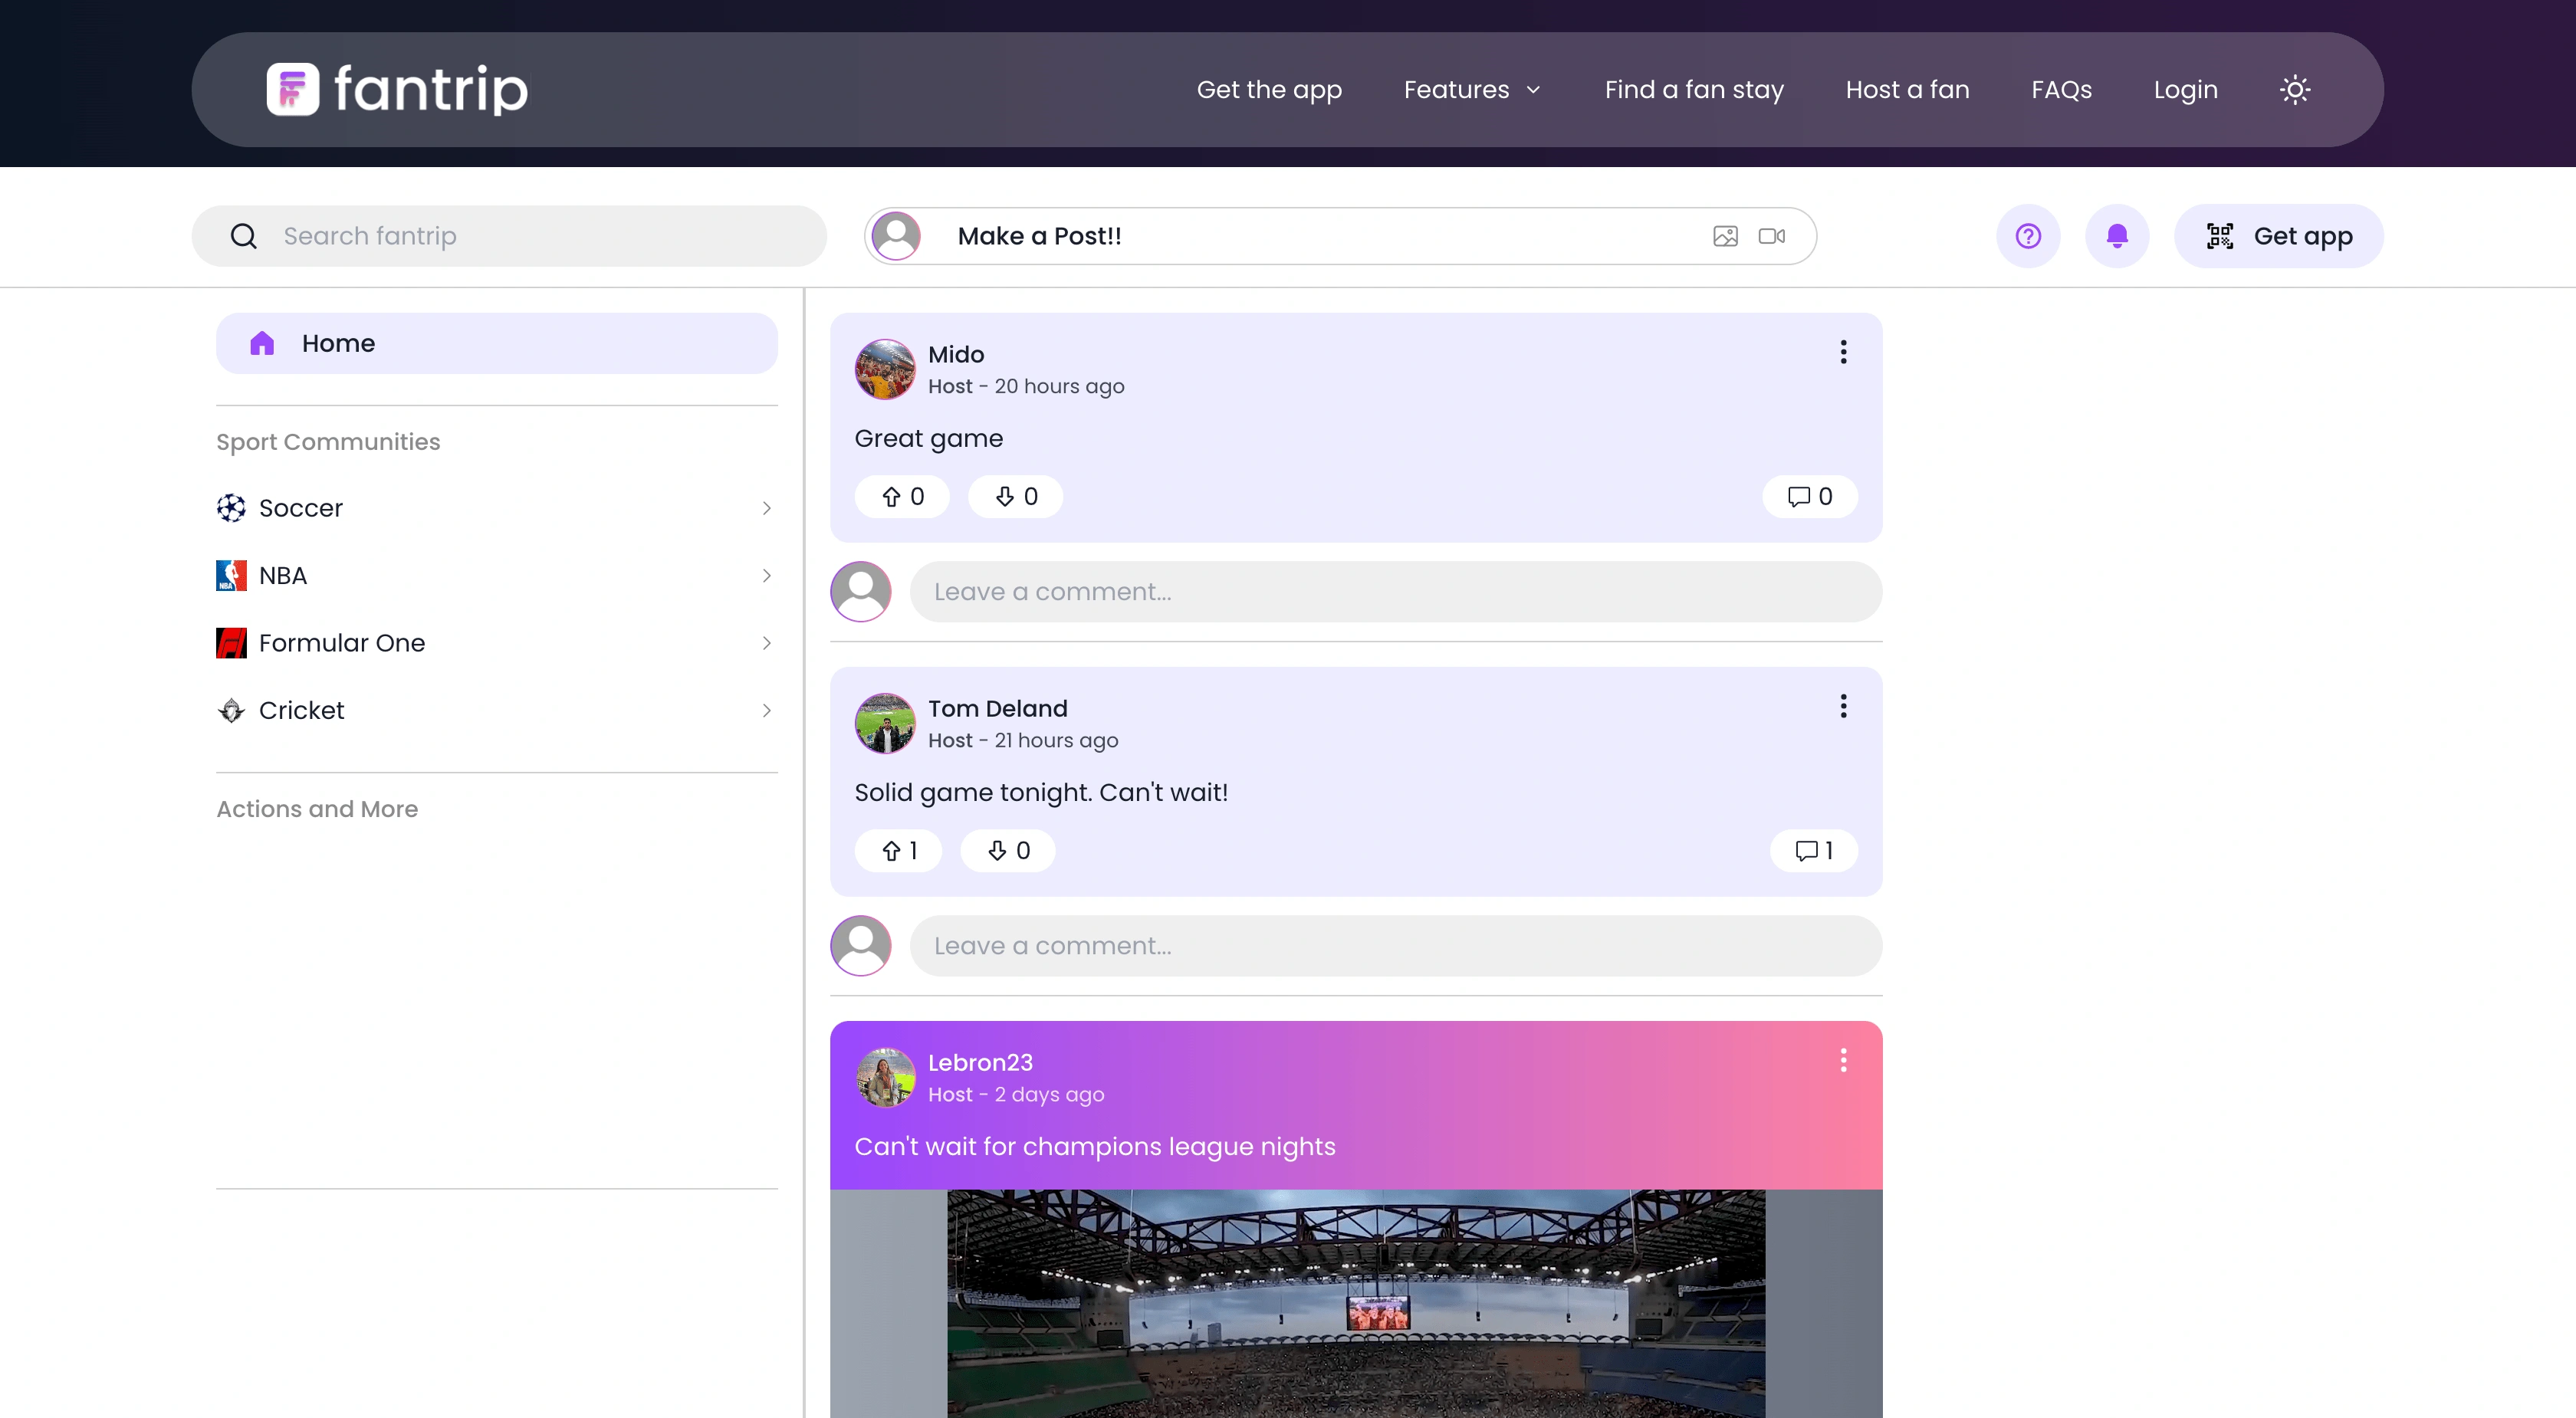Viewport: 2576px width, 1418px height.
Task: Click the NBA logo icon
Action: point(231,575)
